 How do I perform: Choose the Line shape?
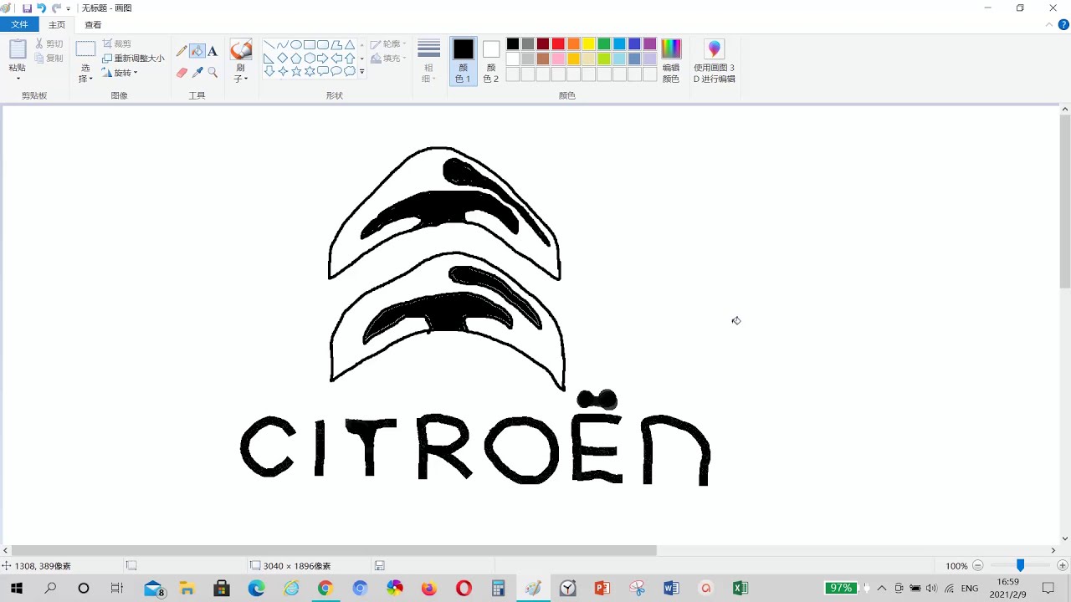pyautogui.click(x=269, y=45)
